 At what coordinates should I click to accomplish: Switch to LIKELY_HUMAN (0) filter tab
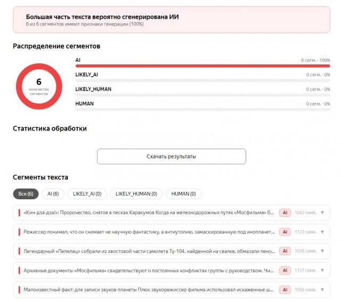[136, 194]
